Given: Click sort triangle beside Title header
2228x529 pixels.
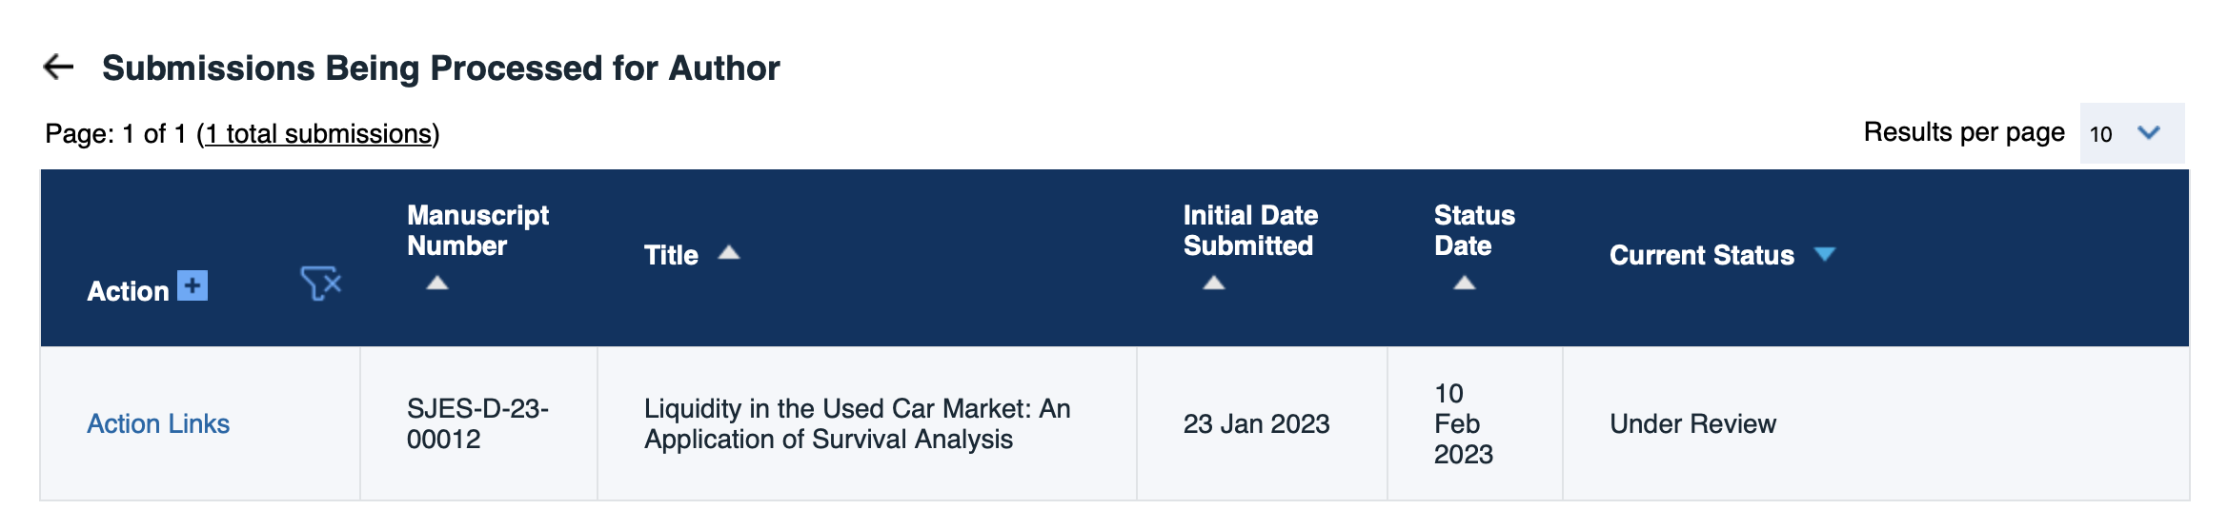Looking at the screenshot, I should click(x=729, y=253).
